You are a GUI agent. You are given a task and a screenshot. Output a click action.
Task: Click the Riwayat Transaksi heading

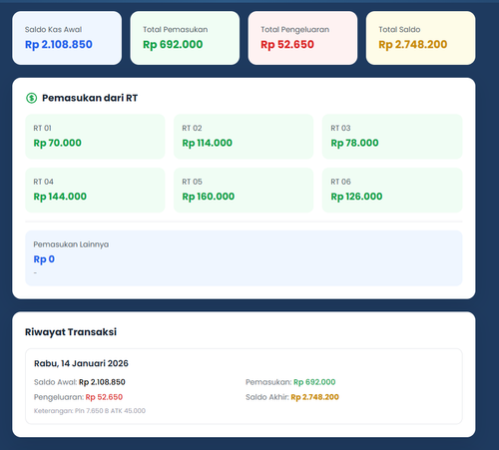(71, 332)
